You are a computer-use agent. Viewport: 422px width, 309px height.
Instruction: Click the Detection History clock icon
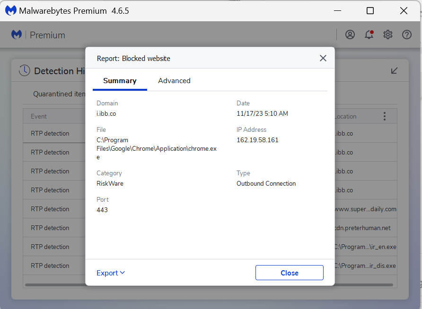point(25,70)
